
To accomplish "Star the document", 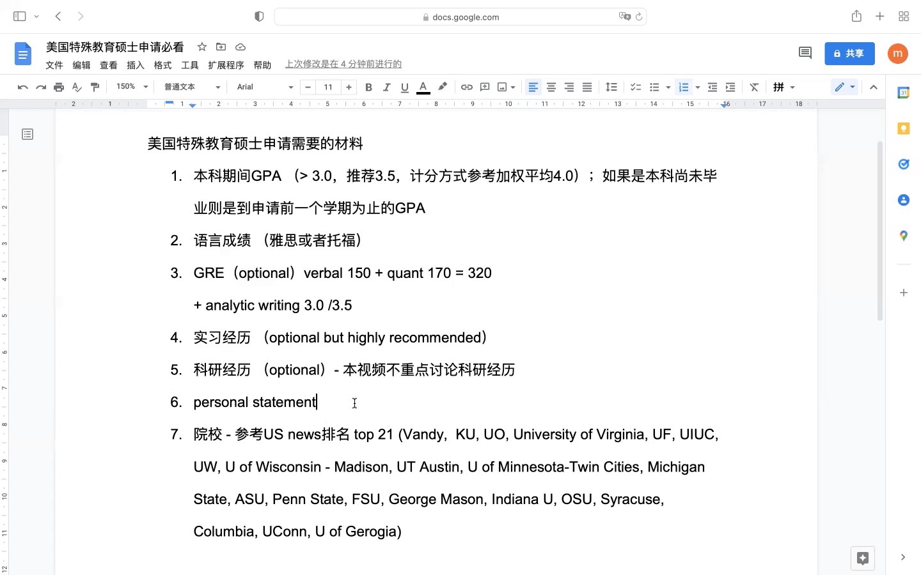I will point(202,47).
